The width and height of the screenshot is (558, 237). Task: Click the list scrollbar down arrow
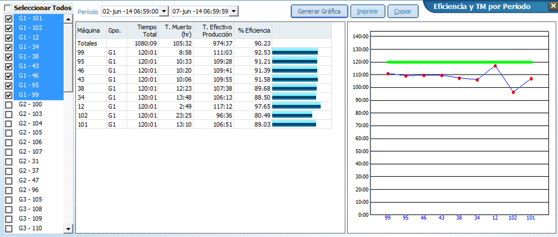[x=68, y=228]
